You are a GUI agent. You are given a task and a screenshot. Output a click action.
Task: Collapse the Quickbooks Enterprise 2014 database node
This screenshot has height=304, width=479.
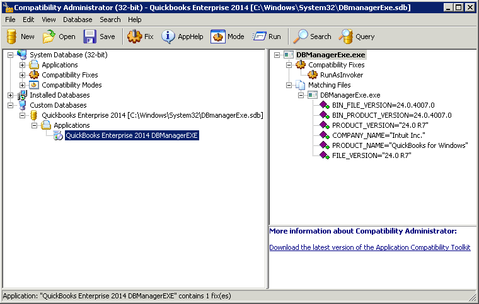pyautogui.click(x=22, y=116)
